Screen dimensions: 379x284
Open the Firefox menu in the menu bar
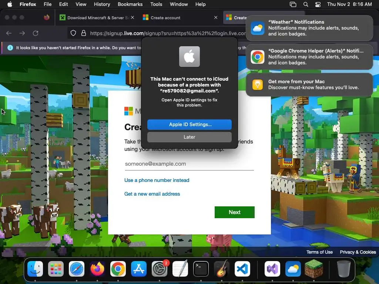(x=28, y=4)
